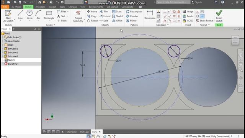Image resolution: width=245 pixels, height=138 pixels.
Task: Select the Extend tool
Action: point(105,16)
